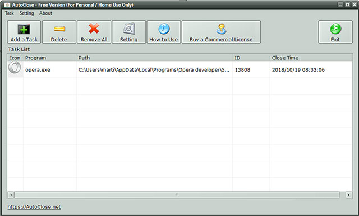Viewport: 359px width, 216px height.
Task: Click the horizontal scrollbar left arrow
Action: tap(11, 195)
